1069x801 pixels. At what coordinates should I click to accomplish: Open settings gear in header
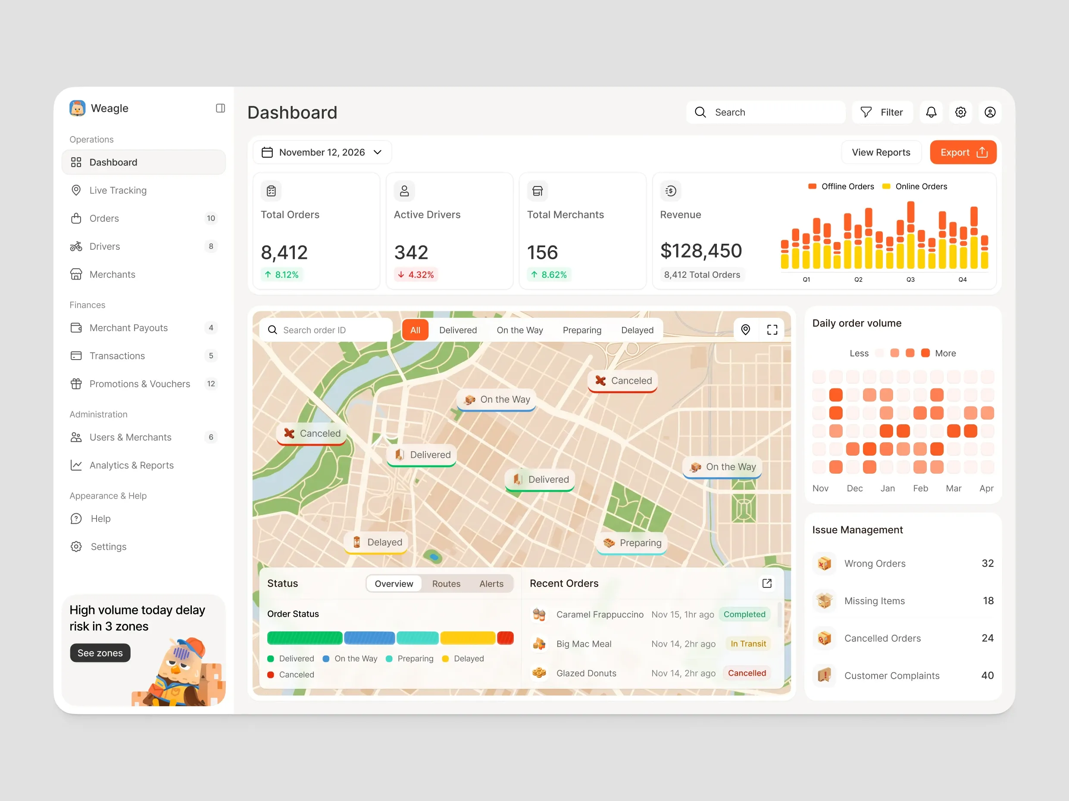[x=960, y=112]
